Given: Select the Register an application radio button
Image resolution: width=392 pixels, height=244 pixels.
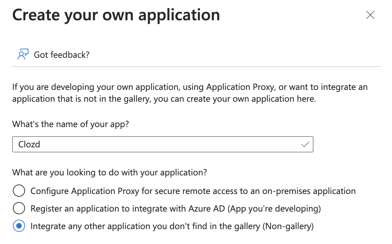Looking at the screenshot, I should click(x=19, y=209).
